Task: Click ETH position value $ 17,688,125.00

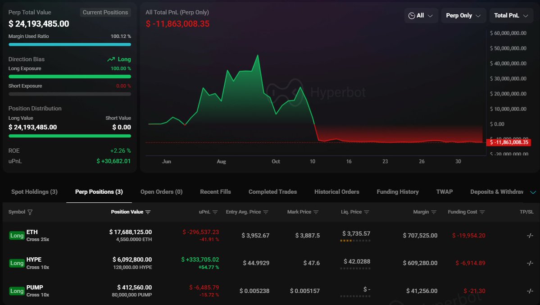Action: tap(131, 232)
